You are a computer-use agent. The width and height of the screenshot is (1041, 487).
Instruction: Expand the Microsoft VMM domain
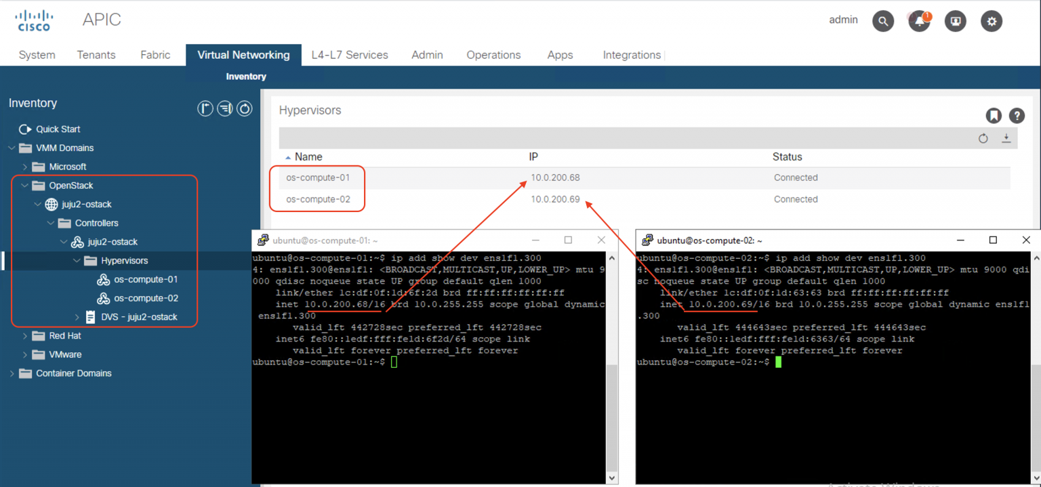click(25, 167)
